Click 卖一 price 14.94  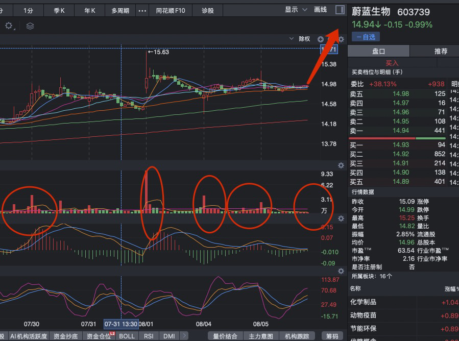pyautogui.click(x=401, y=130)
